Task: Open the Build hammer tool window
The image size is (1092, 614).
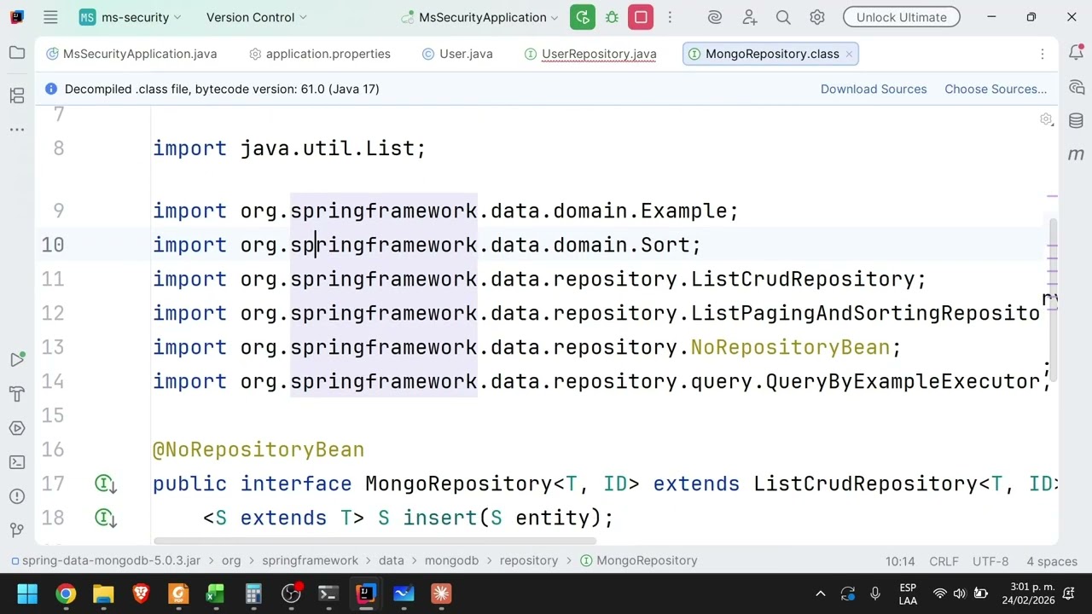Action: [x=17, y=394]
